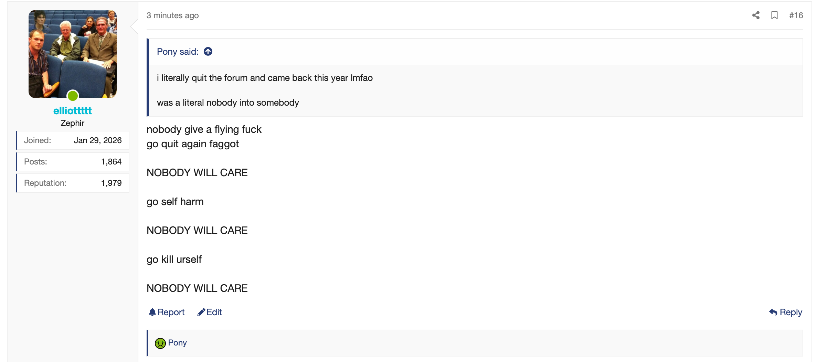Edit this post
This screenshot has width=817, height=362.
210,312
